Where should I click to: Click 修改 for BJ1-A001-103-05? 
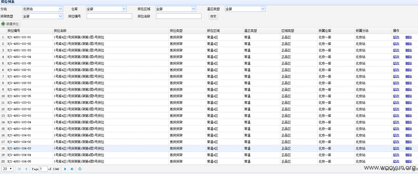click(396, 129)
